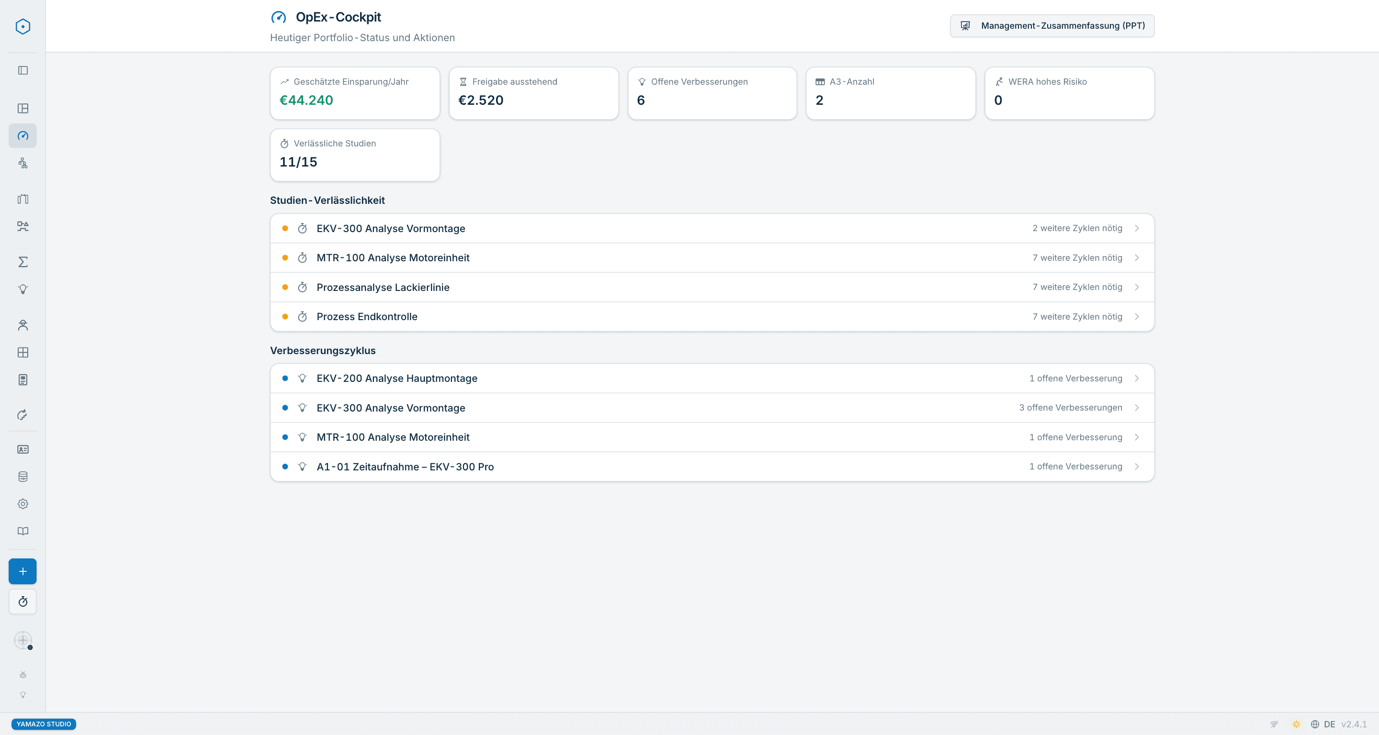Toggle the sidebar panel collapse icon

(x=23, y=71)
